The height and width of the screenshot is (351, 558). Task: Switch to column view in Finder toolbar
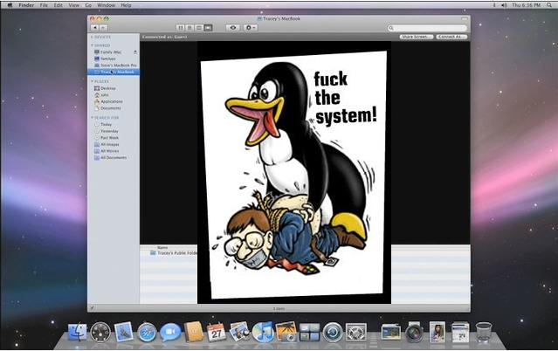point(199,27)
